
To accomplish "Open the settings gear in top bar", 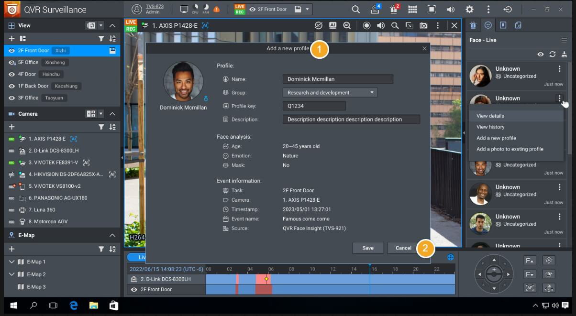I will click(x=469, y=9).
